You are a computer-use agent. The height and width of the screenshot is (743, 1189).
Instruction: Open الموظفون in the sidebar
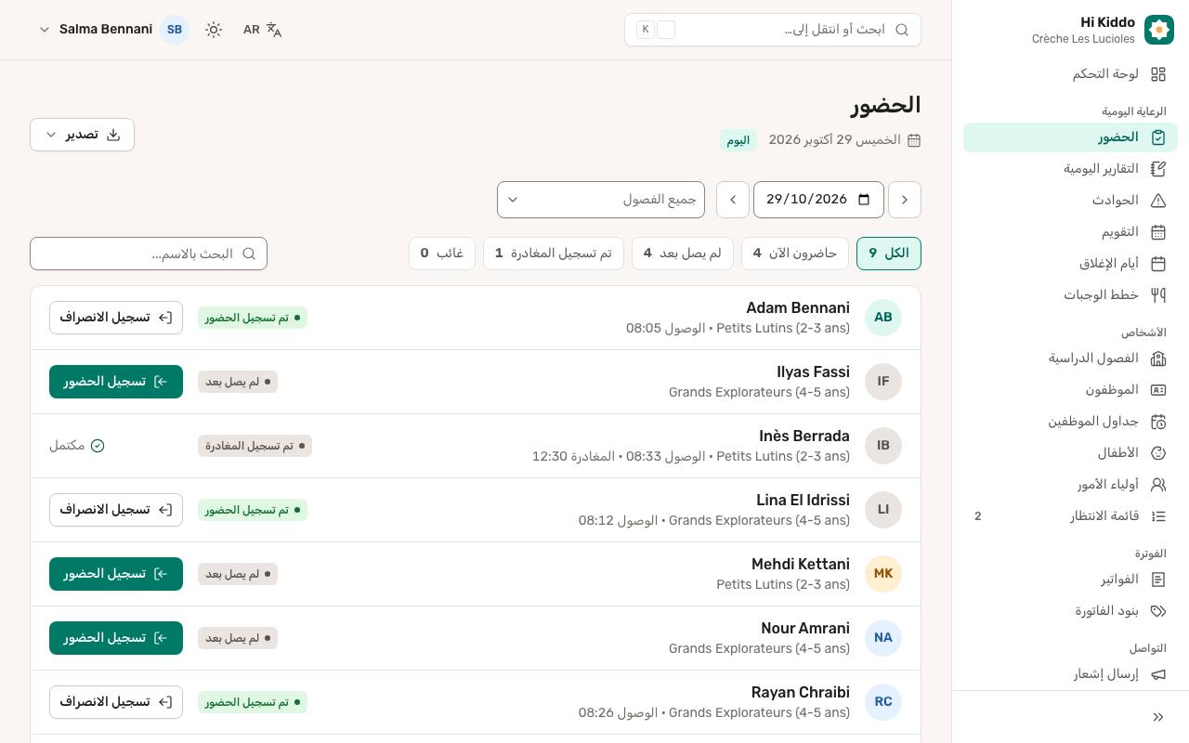point(1070,390)
